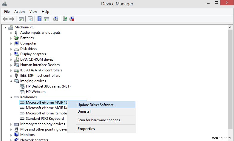The image size is (234, 141).
Task: Expand the Audio inputs and outputs node
Action: pyautogui.click(x=11, y=33)
